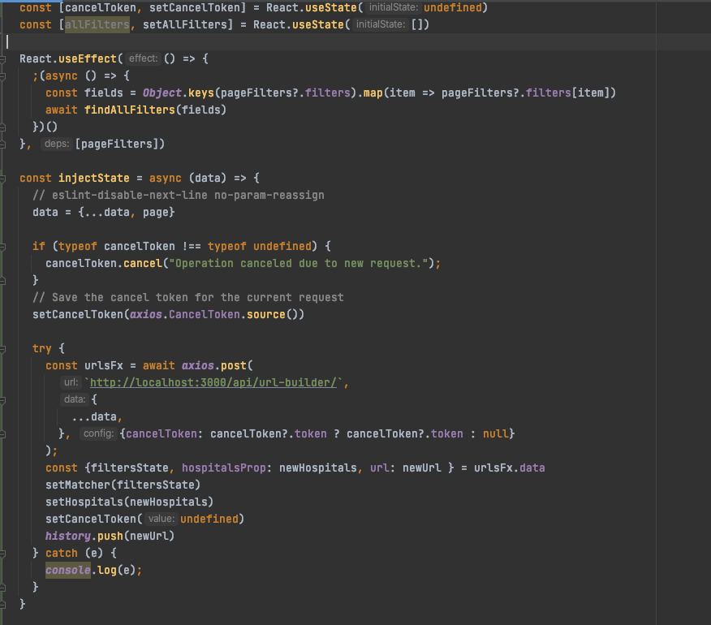The height and width of the screenshot is (625, 711).
Task: Collapse the try block fold marker
Action: point(2,349)
